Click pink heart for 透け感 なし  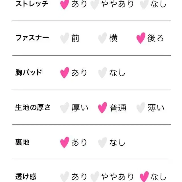tap(144, 176)
